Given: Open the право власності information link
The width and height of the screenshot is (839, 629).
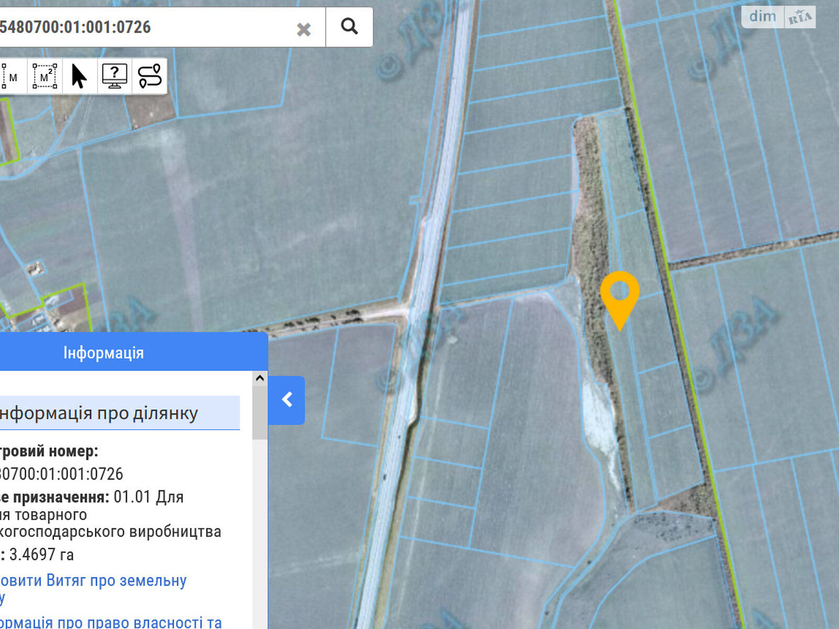Looking at the screenshot, I should coord(110,622).
